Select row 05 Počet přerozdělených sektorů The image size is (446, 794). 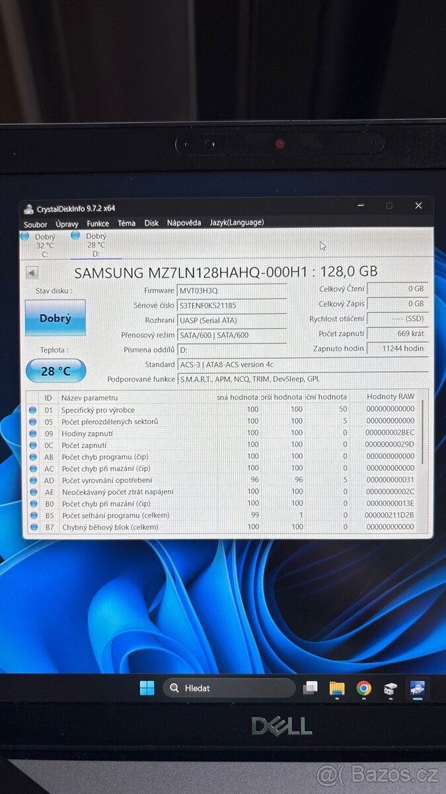(223, 421)
